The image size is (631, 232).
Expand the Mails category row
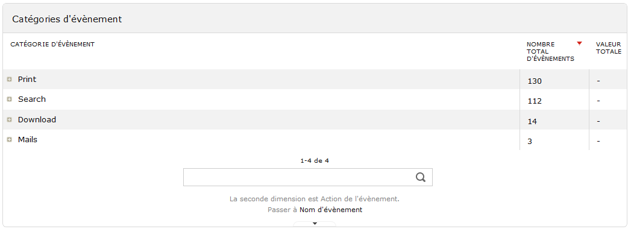(x=9, y=140)
